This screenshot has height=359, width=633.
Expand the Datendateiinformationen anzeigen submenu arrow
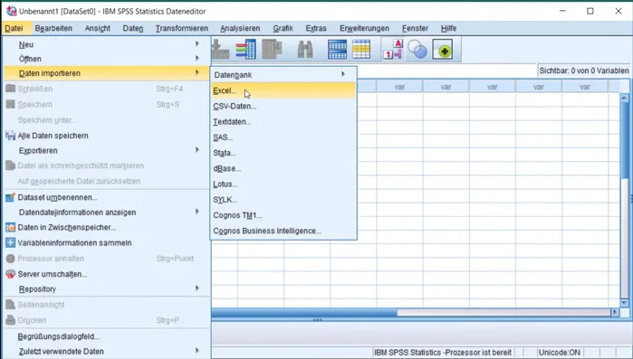tap(197, 212)
